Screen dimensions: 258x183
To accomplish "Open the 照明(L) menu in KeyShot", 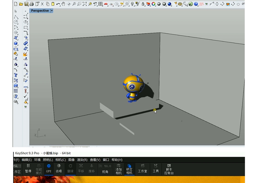I will [48, 160].
